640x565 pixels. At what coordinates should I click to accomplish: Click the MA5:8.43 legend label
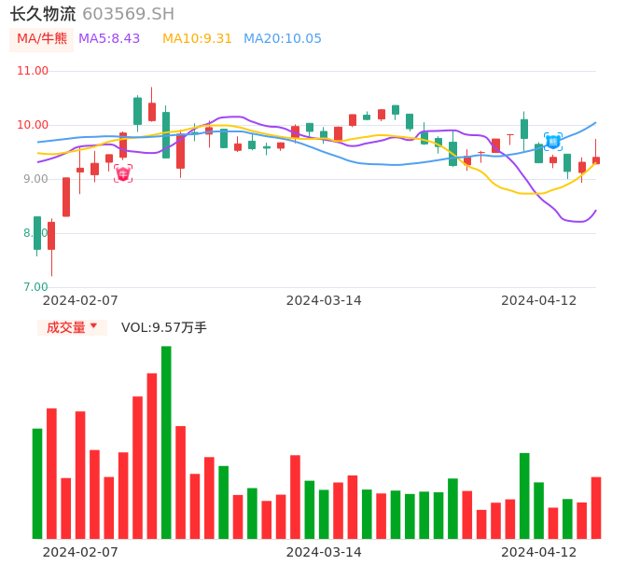(109, 39)
